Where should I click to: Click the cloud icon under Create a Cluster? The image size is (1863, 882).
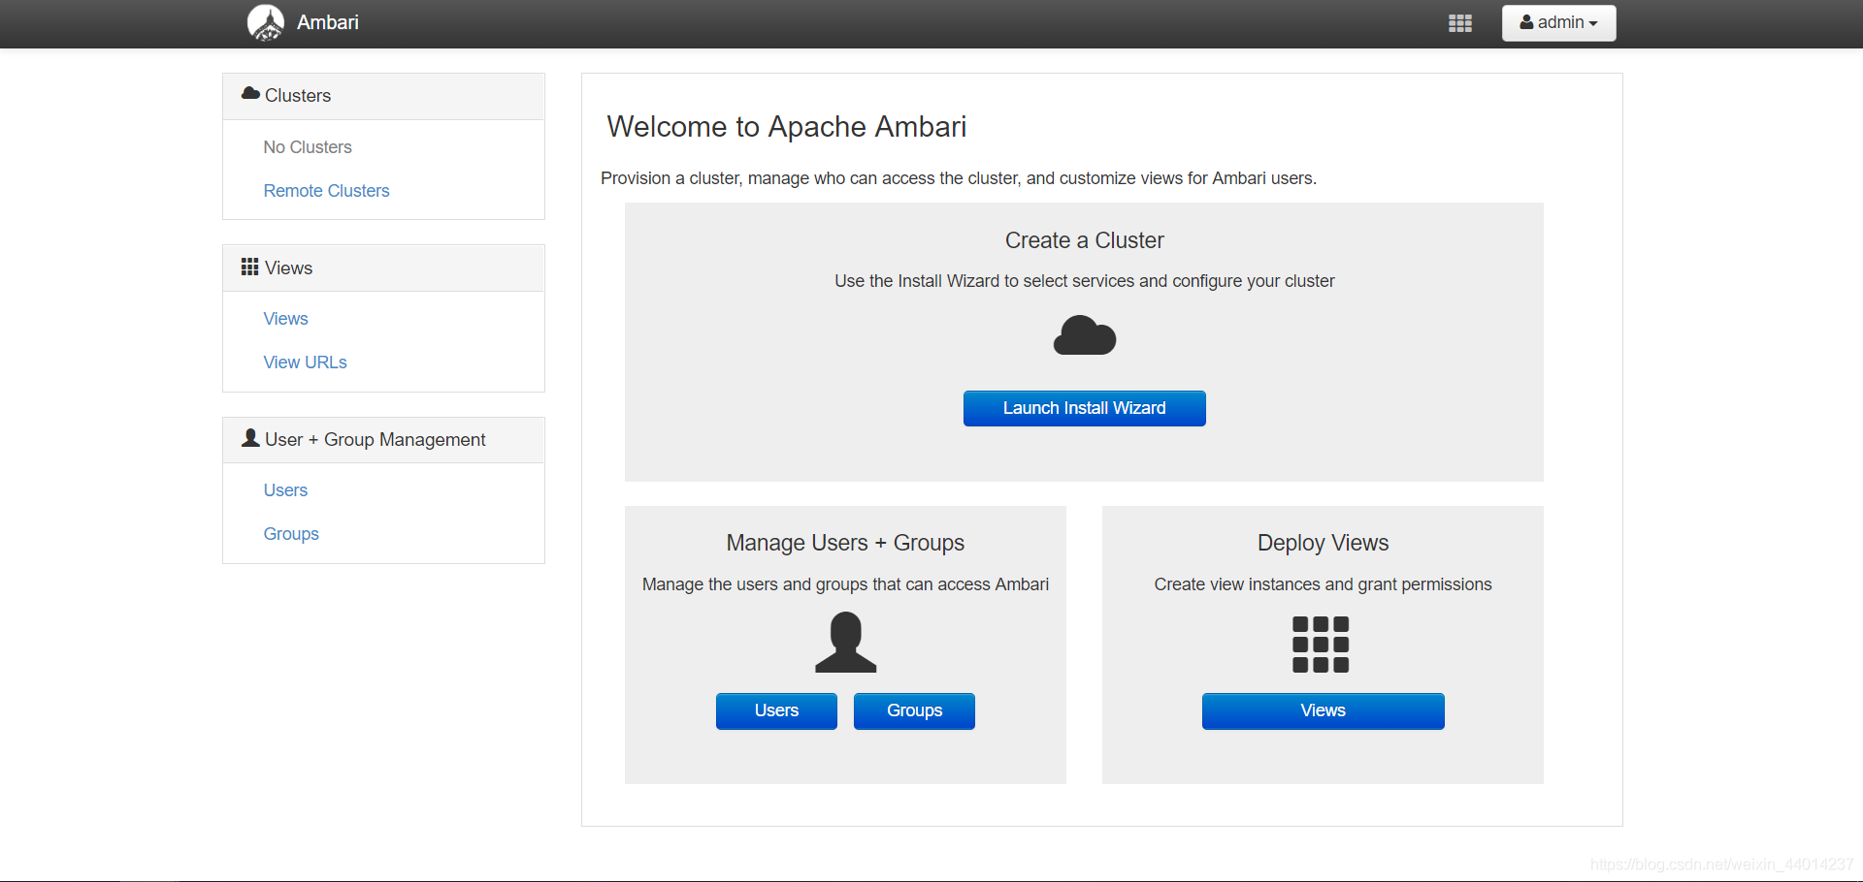(1085, 335)
